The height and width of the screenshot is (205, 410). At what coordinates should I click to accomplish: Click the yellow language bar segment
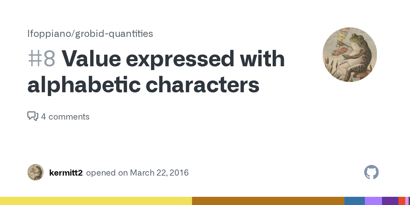click(x=96, y=201)
